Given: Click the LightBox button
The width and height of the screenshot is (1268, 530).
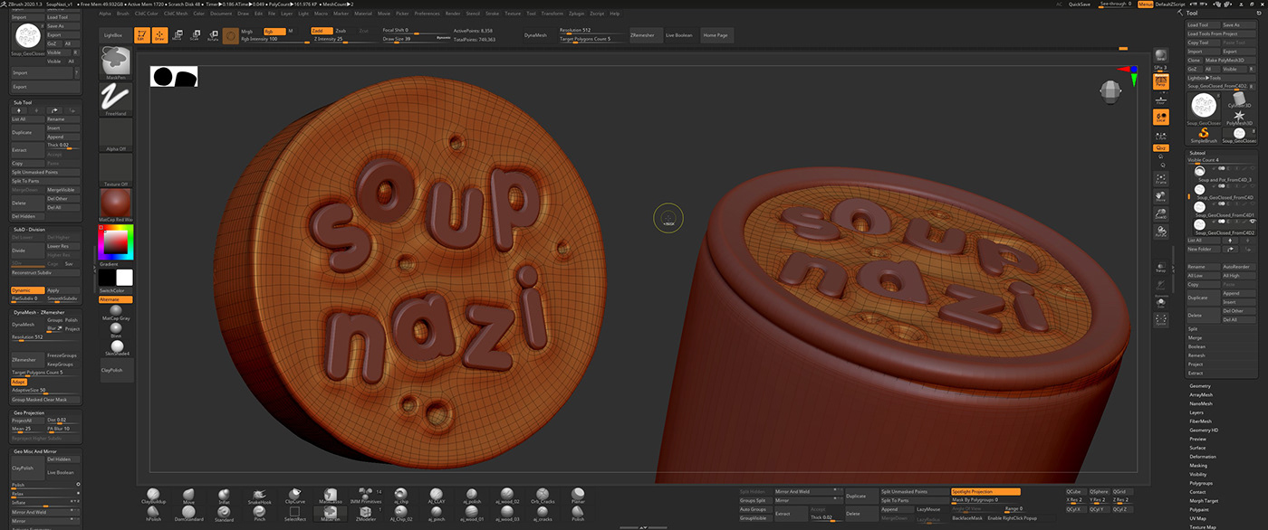Looking at the screenshot, I should coord(113,34).
